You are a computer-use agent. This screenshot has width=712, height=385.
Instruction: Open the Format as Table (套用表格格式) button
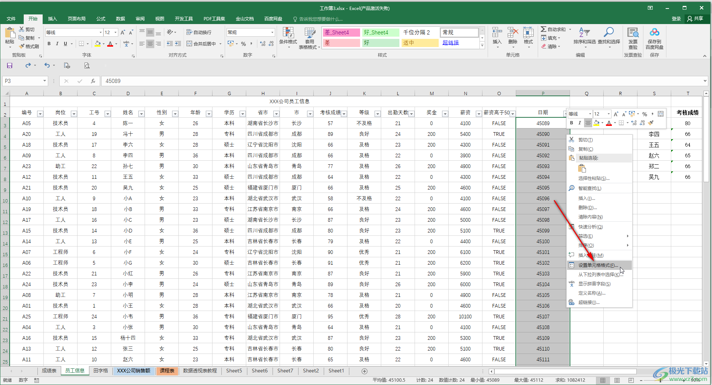[309, 38]
